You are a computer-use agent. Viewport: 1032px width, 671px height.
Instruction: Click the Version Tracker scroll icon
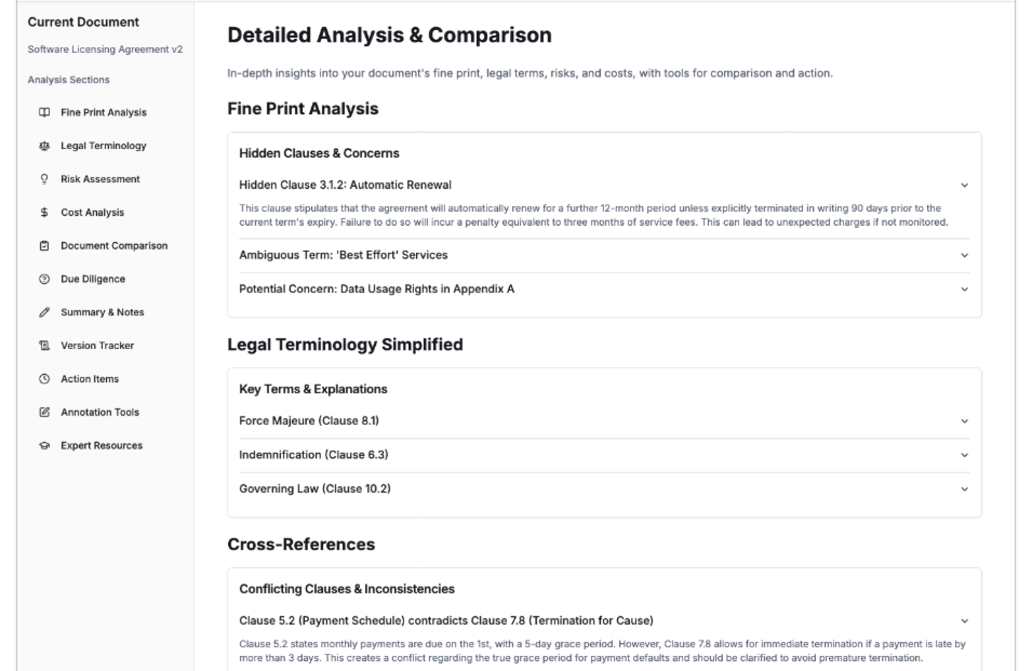click(x=44, y=346)
